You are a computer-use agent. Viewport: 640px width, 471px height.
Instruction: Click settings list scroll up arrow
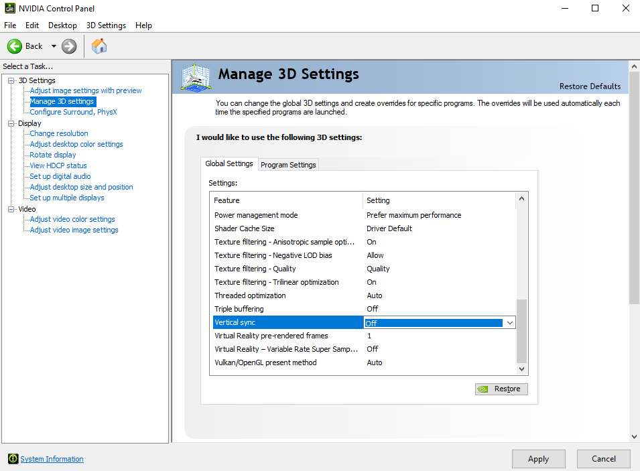tap(521, 199)
